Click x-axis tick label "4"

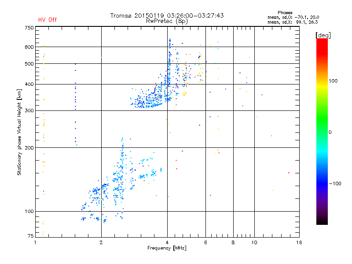167,242
